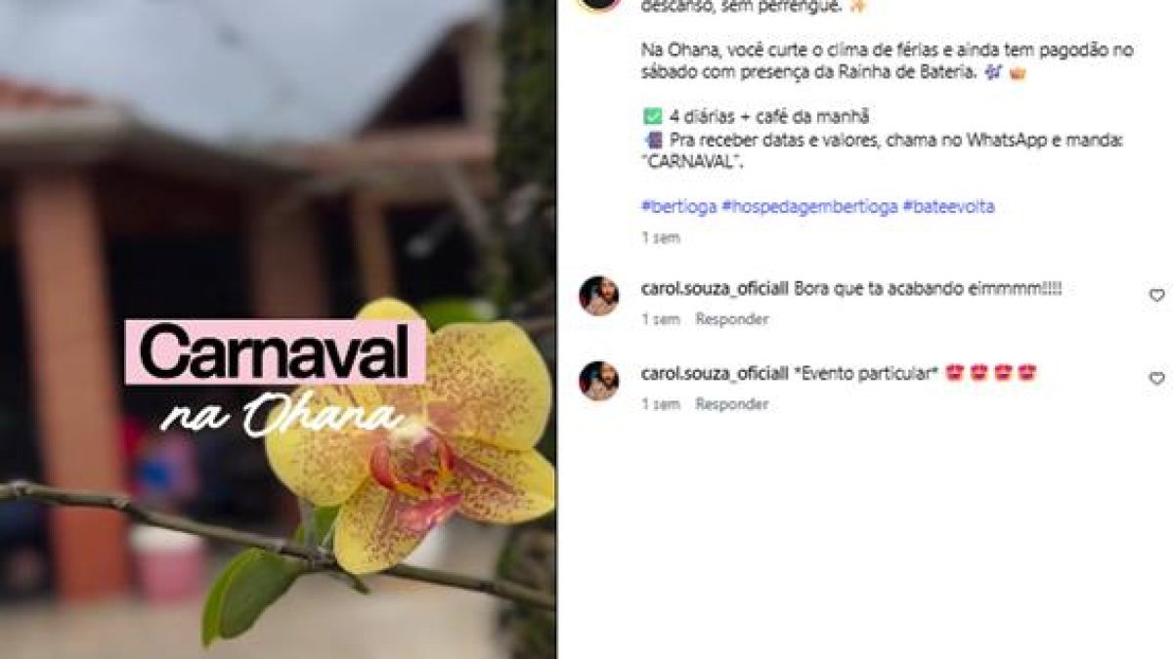Click "1 sem" timestamp under first comment
Screen dimensions: 1173x659
click(661, 319)
